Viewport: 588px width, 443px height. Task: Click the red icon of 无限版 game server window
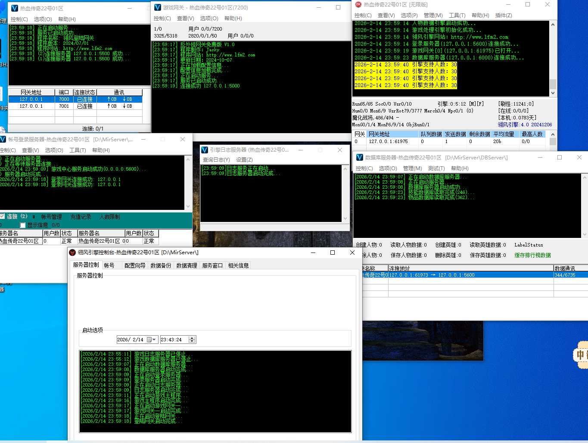tap(358, 4)
